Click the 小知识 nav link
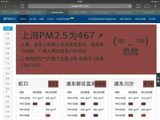Screen dimensions: 160x120 50,19
